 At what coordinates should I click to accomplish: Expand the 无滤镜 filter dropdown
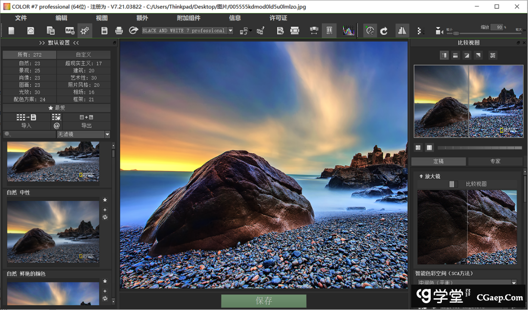click(107, 134)
